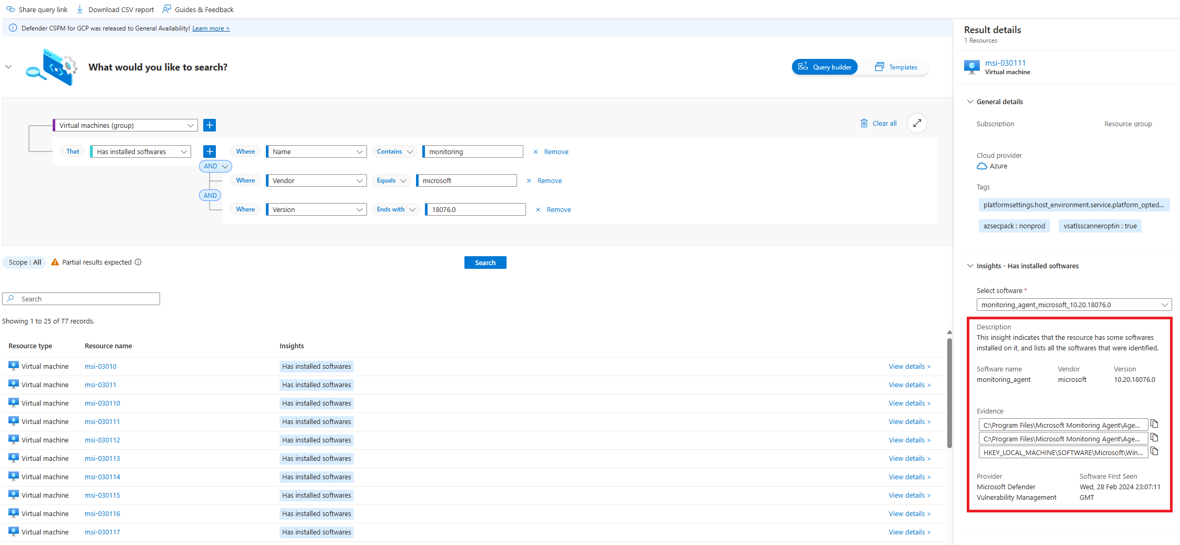
Task: Select the Query builder tab
Action: point(825,67)
